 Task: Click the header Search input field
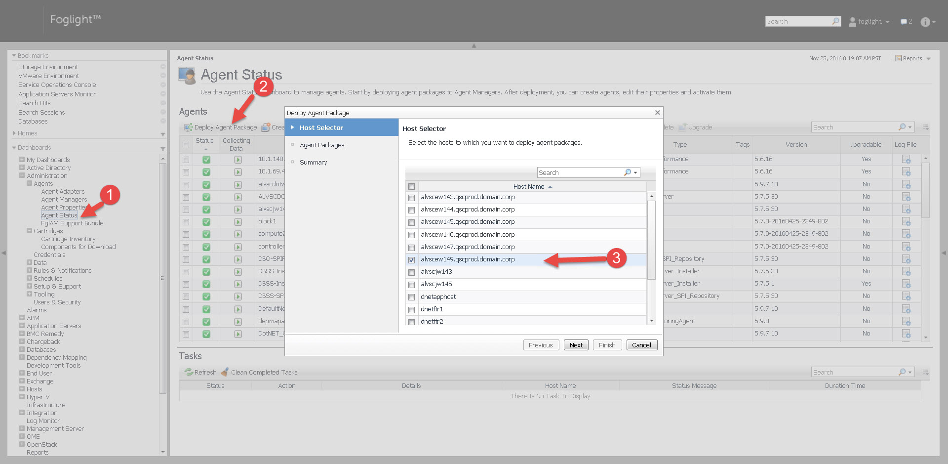coord(798,21)
